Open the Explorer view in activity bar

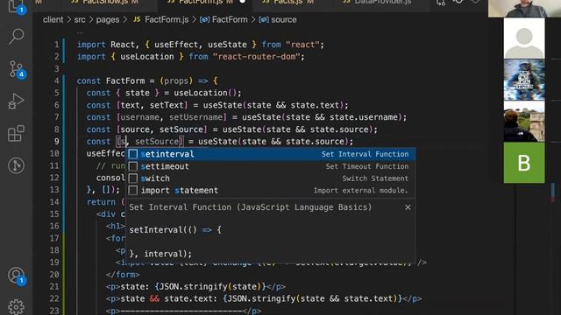pos(16,6)
